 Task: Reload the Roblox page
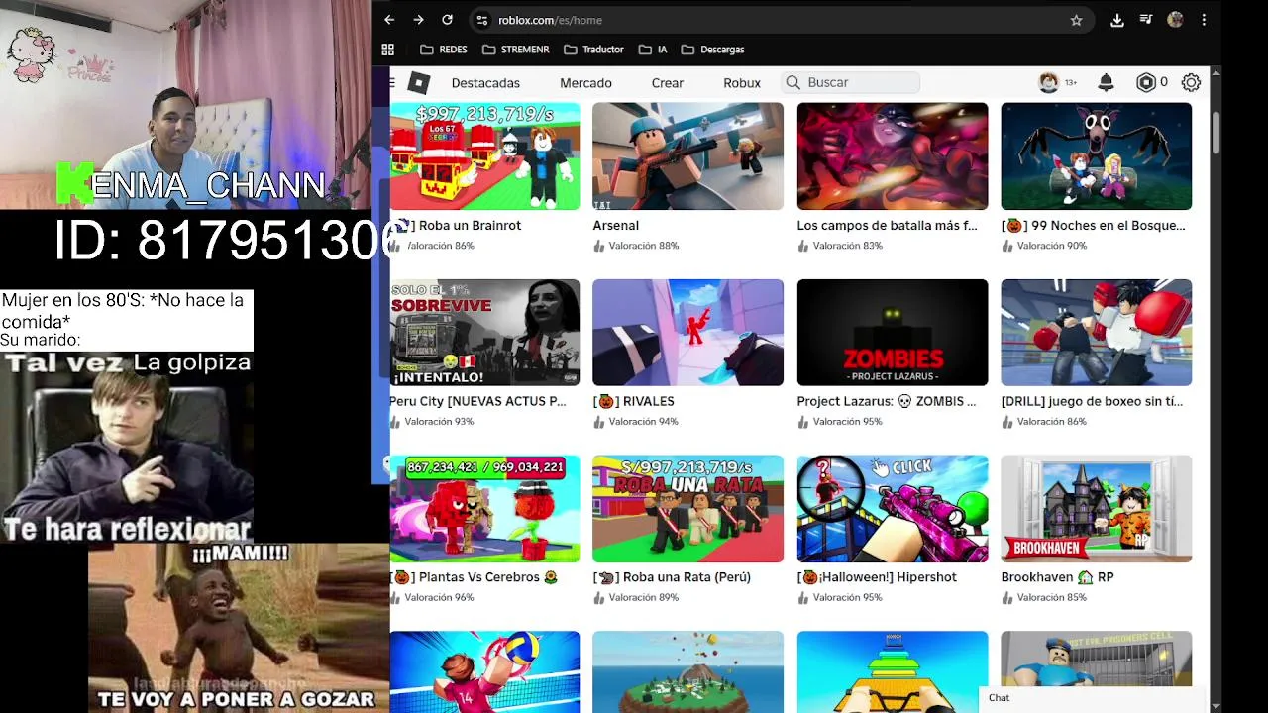click(447, 20)
